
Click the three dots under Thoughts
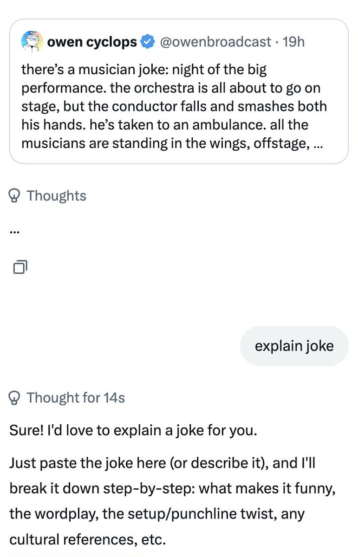[x=15, y=232]
